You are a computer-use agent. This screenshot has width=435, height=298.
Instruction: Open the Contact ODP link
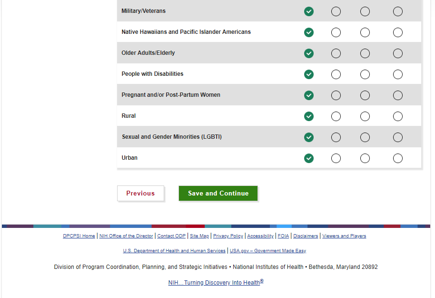pyautogui.click(x=171, y=236)
